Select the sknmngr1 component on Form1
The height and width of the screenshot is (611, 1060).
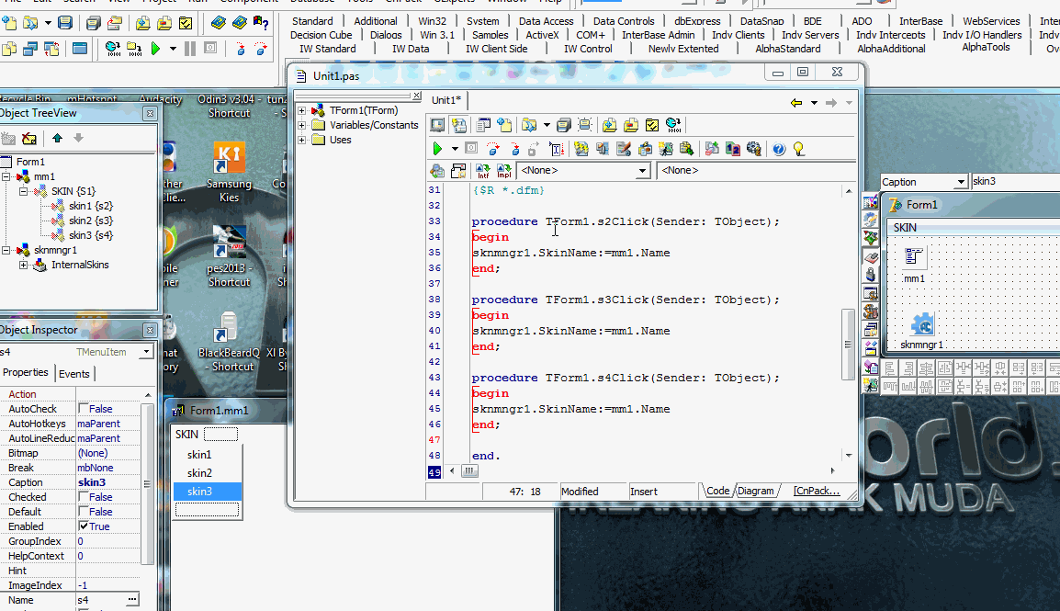921,325
